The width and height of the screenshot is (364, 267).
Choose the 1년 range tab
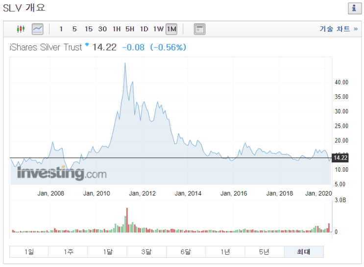click(225, 252)
